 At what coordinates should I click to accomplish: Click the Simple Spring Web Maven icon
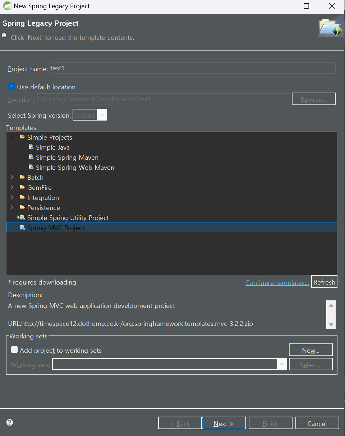click(x=31, y=167)
